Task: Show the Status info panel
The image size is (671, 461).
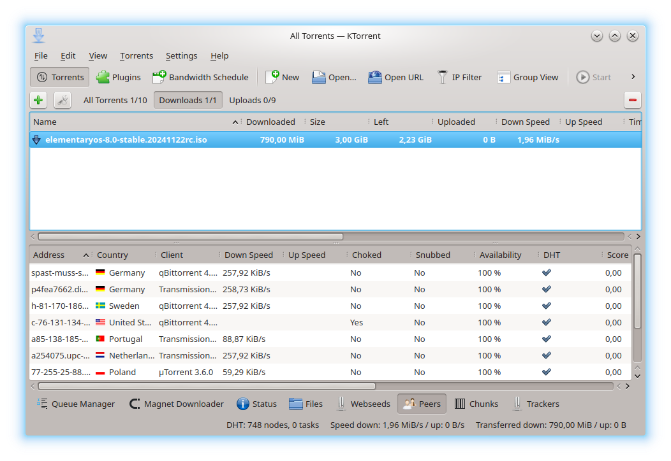Action: click(x=256, y=404)
